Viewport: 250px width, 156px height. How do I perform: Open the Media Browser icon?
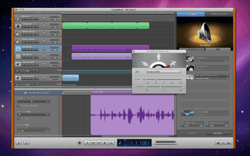pos(228,143)
